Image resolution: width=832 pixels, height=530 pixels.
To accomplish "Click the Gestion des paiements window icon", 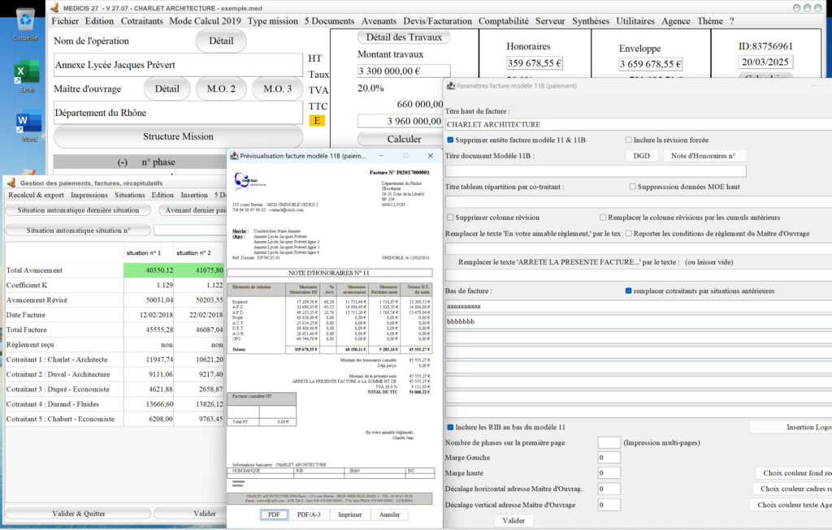I will pyautogui.click(x=11, y=183).
